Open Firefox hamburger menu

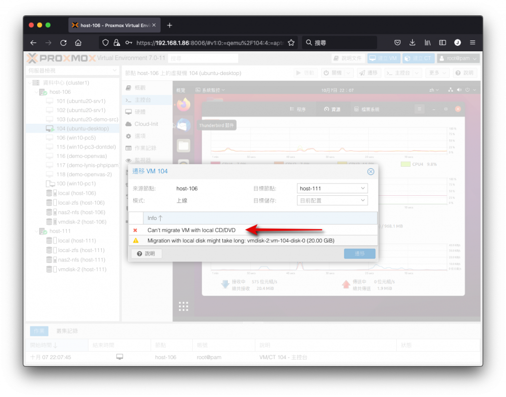[x=472, y=42]
